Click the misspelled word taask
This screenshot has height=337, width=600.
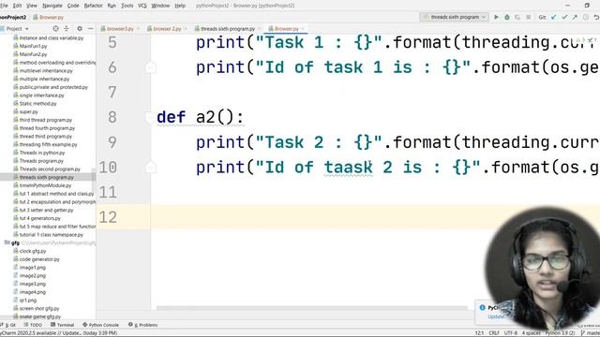348,168
